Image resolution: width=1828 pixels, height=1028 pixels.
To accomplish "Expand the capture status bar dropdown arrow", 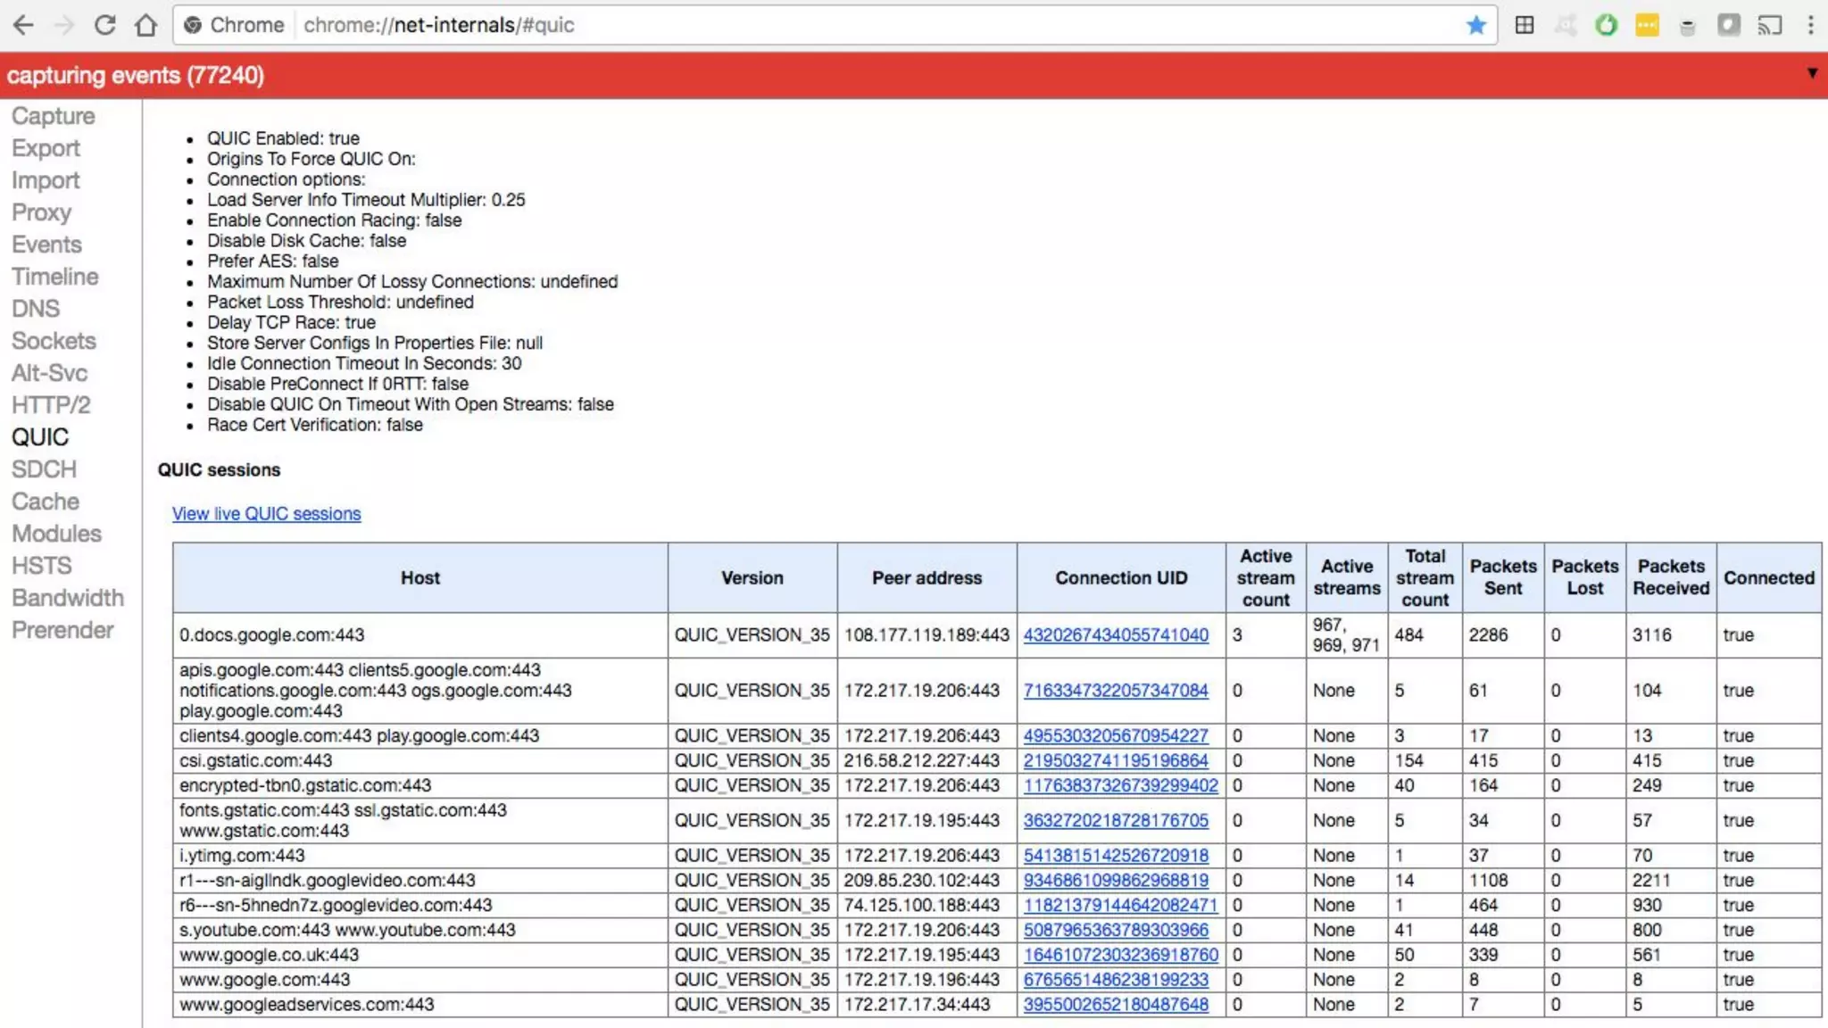I will 1812,73.
